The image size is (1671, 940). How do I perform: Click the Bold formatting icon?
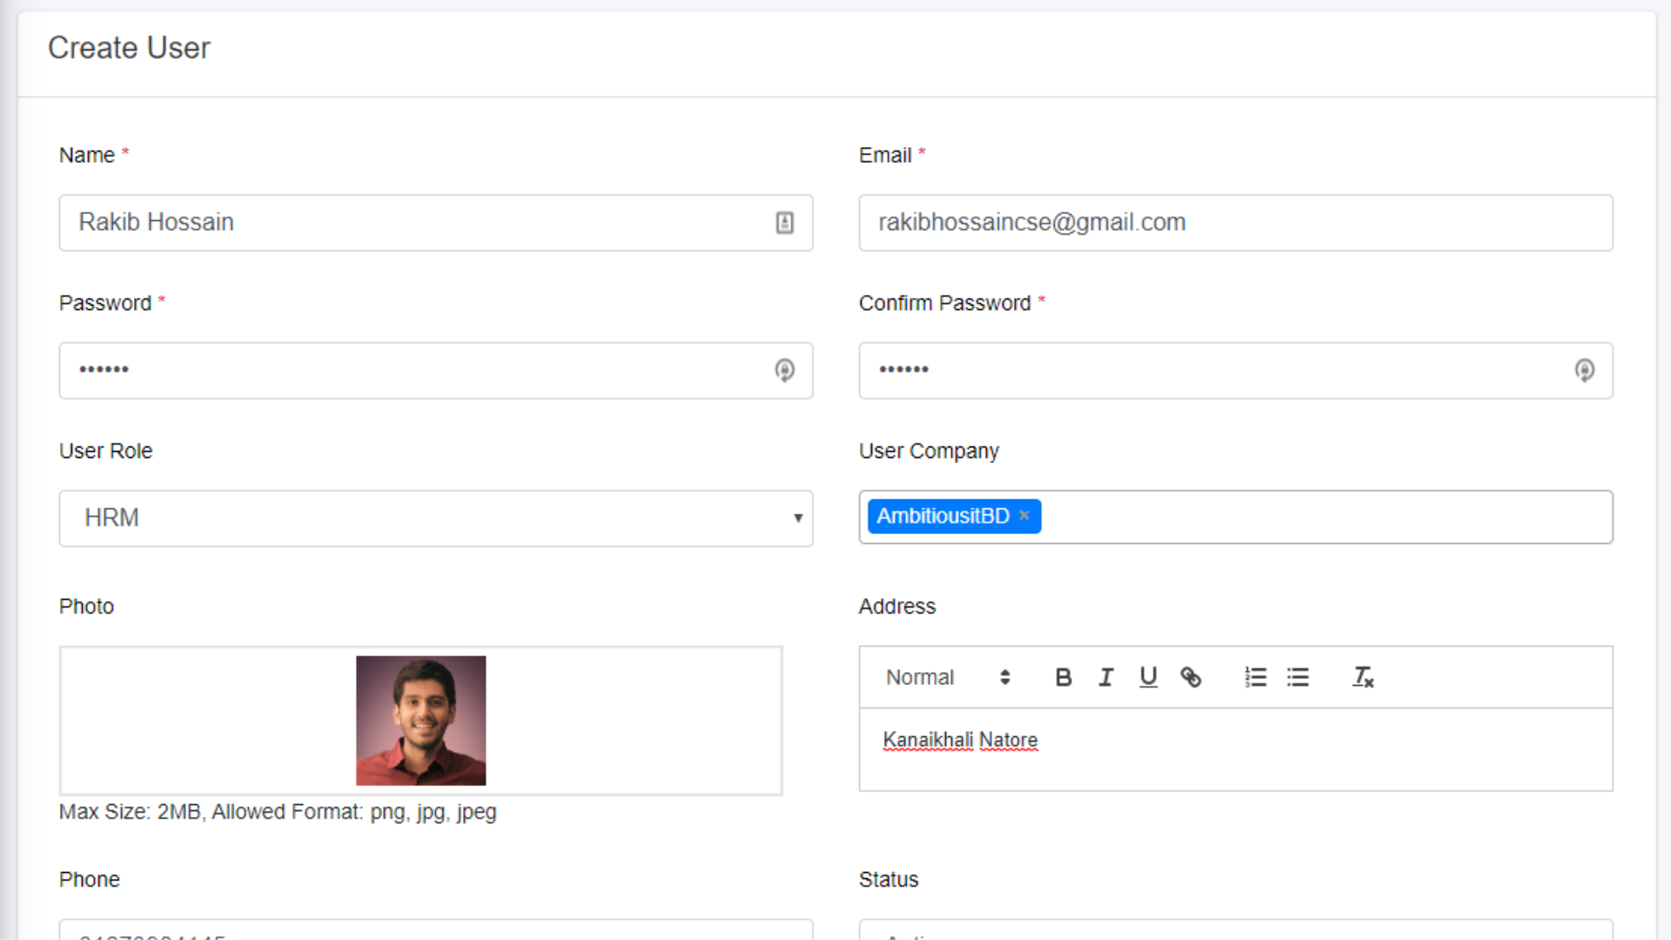point(1063,677)
